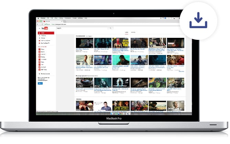Switch to the Trending tab above the videos
This screenshot has height=144, width=230.
point(133,32)
